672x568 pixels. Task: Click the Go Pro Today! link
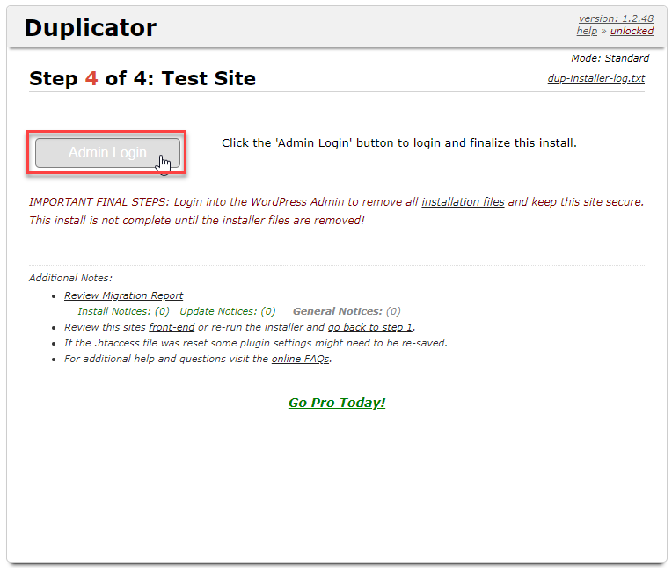tap(337, 403)
